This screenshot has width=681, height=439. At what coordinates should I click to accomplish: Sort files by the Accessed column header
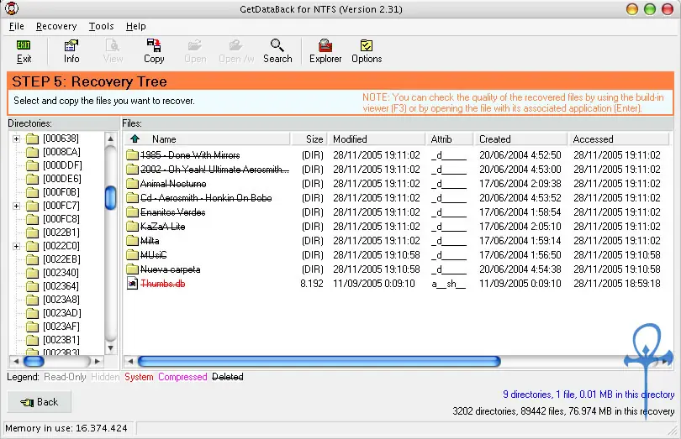pos(619,139)
